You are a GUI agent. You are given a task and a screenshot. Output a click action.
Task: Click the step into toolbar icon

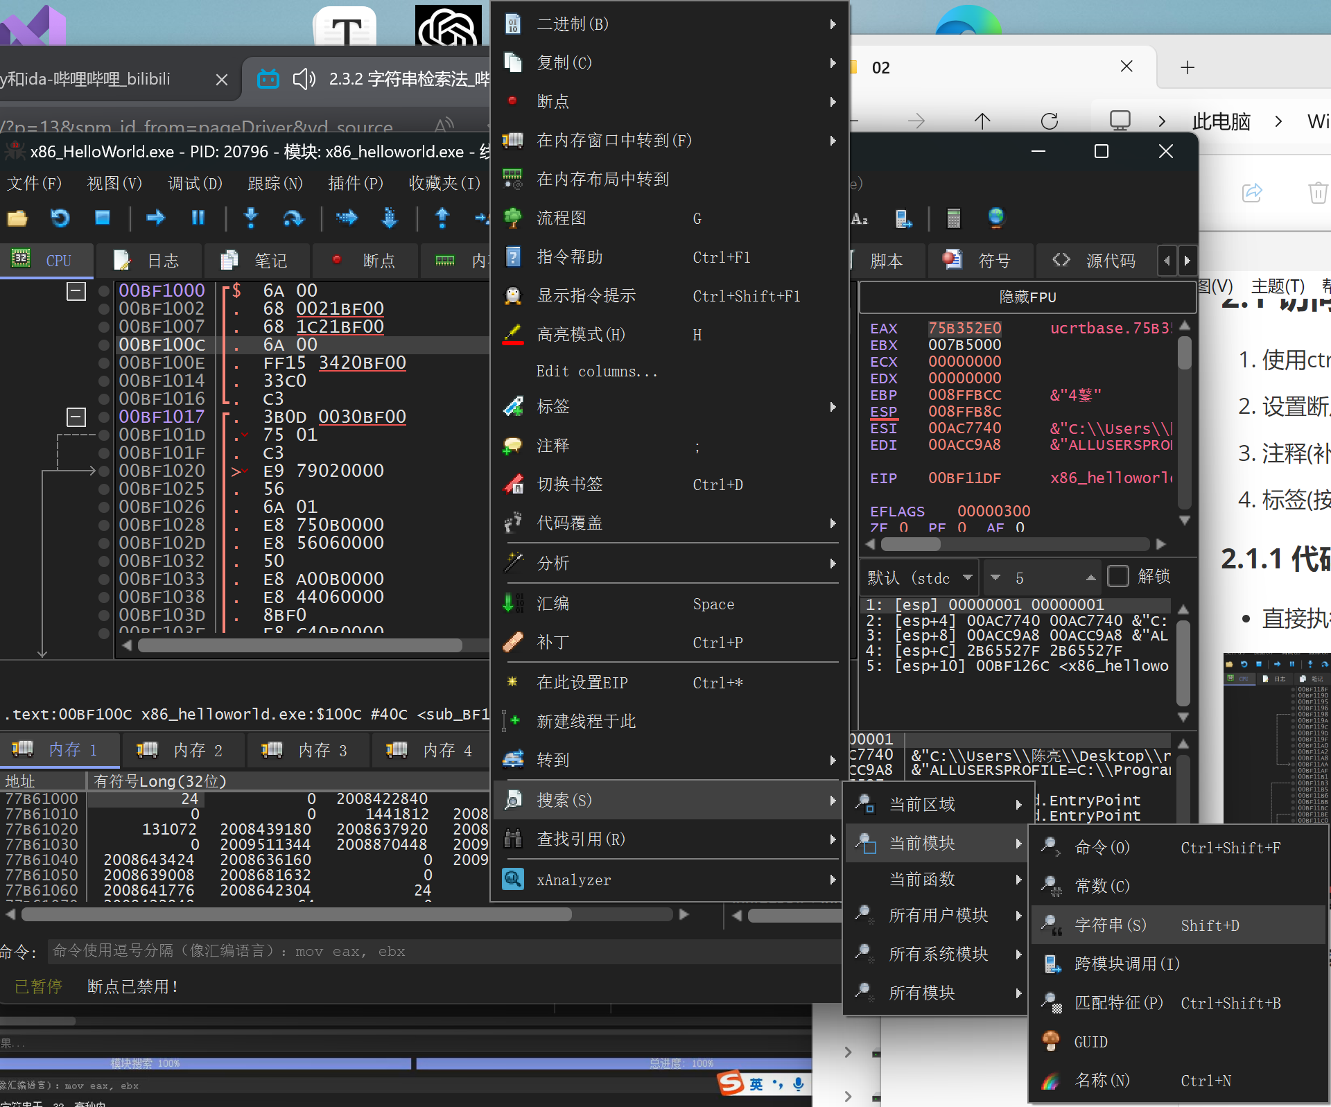tap(251, 218)
